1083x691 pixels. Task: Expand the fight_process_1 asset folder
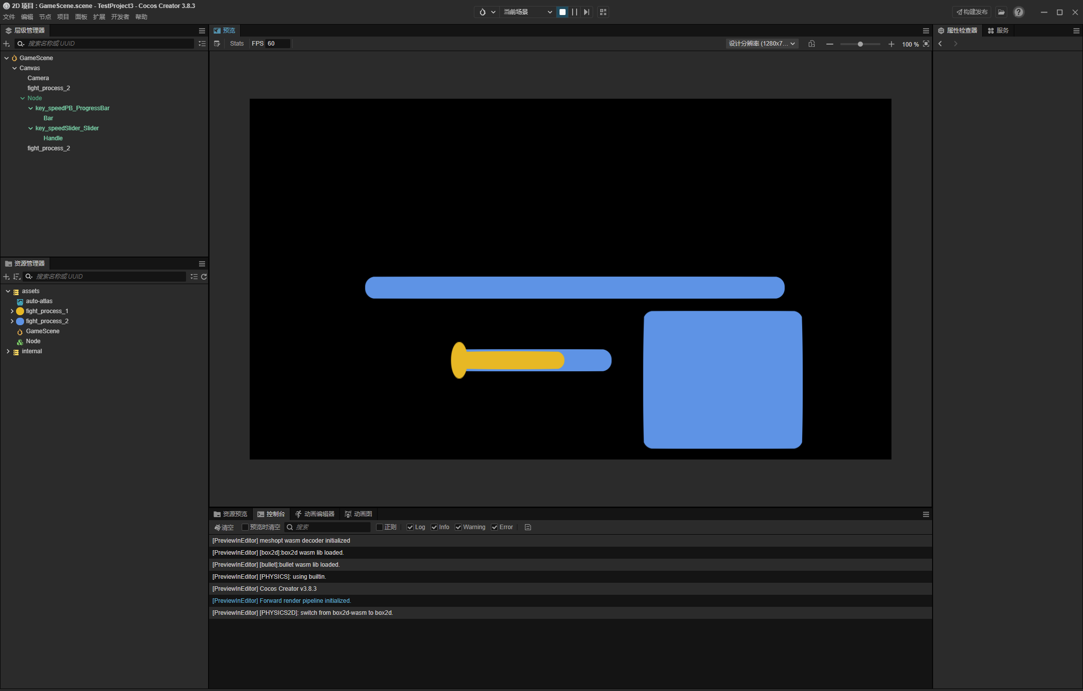(12, 311)
